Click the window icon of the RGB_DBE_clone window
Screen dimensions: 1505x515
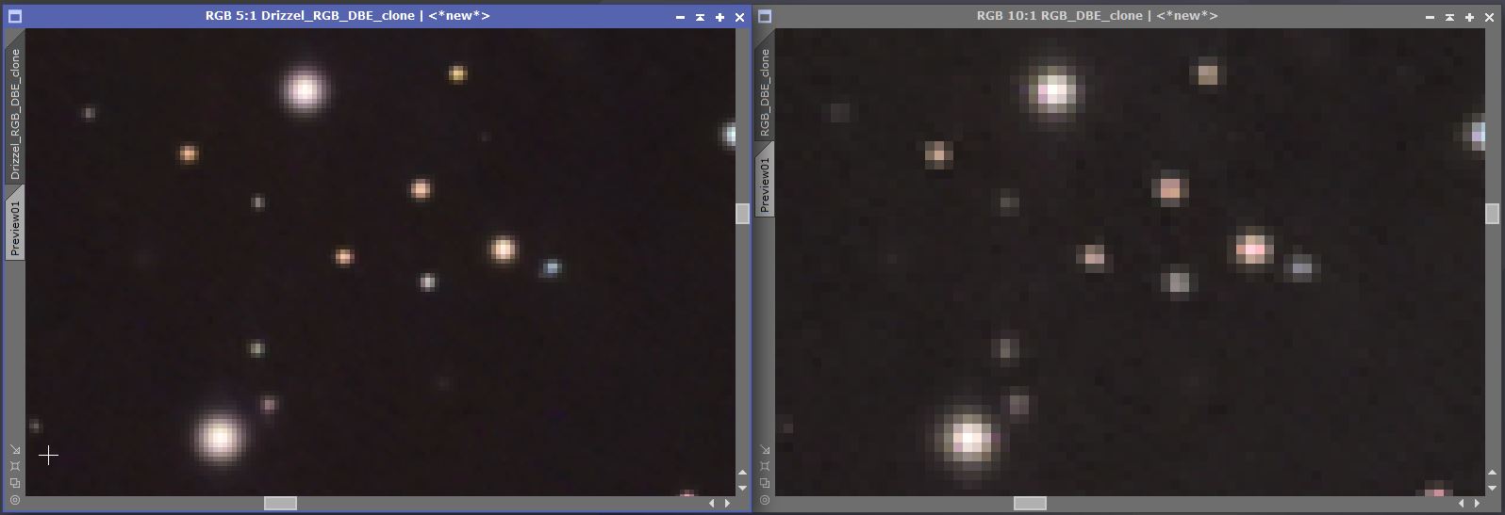click(x=765, y=16)
